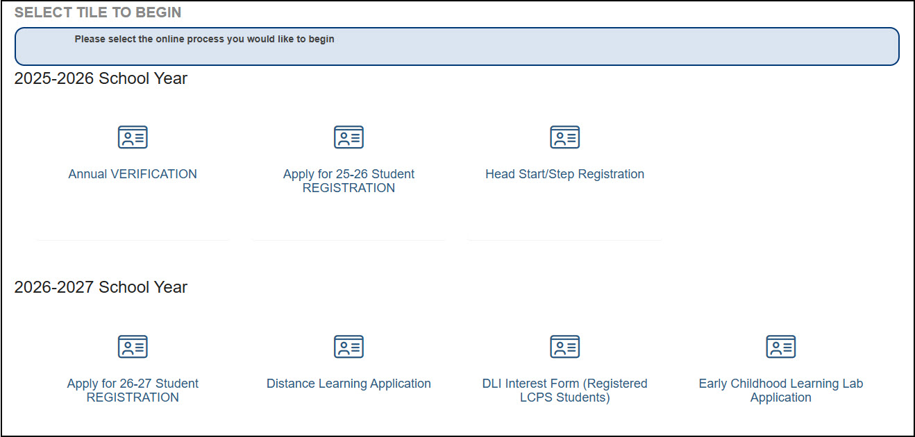Click the 2026-2027 School Year heading
The height and width of the screenshot is (437, 915).
pos(101,287)
